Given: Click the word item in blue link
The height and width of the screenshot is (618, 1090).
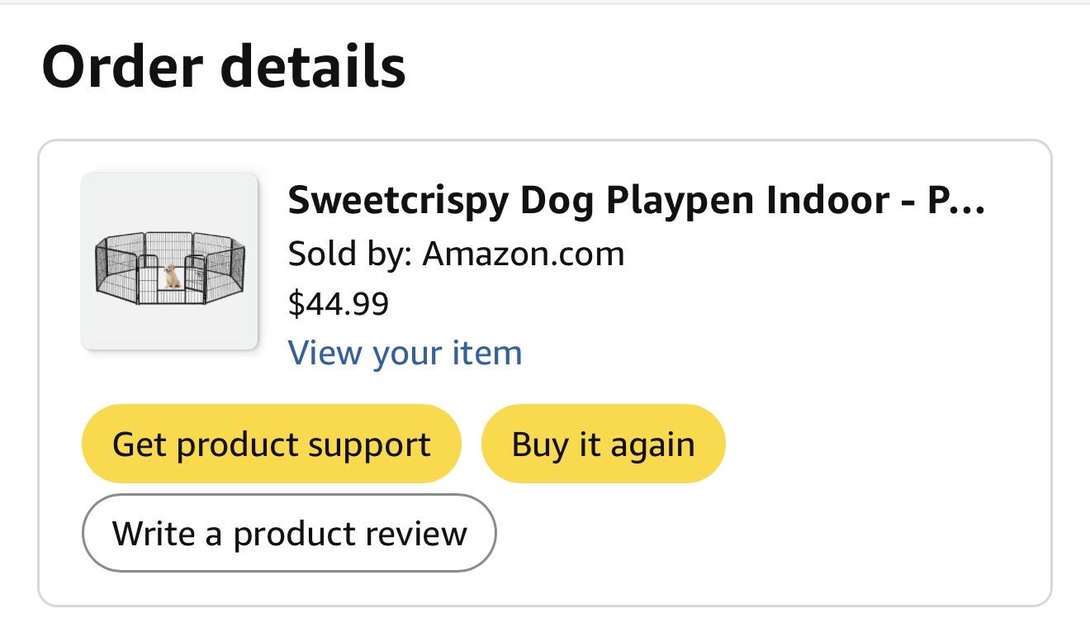Looking at the screenshot, I should (x=487, y=353).
